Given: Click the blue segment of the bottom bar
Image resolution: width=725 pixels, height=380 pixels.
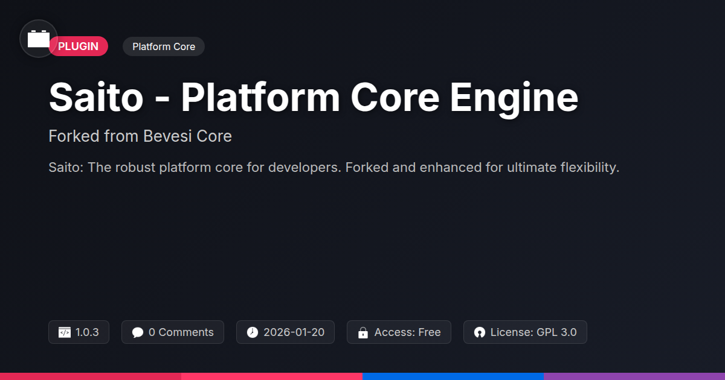Looking at the screenshot, I should tap(453, 376).
